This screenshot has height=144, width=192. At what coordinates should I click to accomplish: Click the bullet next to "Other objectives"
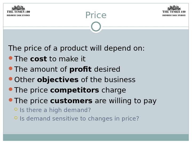11,79
